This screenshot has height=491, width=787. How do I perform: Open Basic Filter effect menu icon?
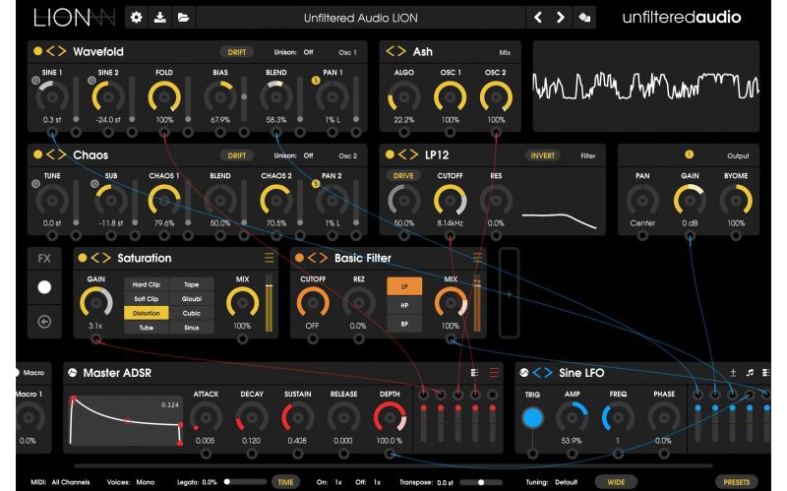(477, 258)
